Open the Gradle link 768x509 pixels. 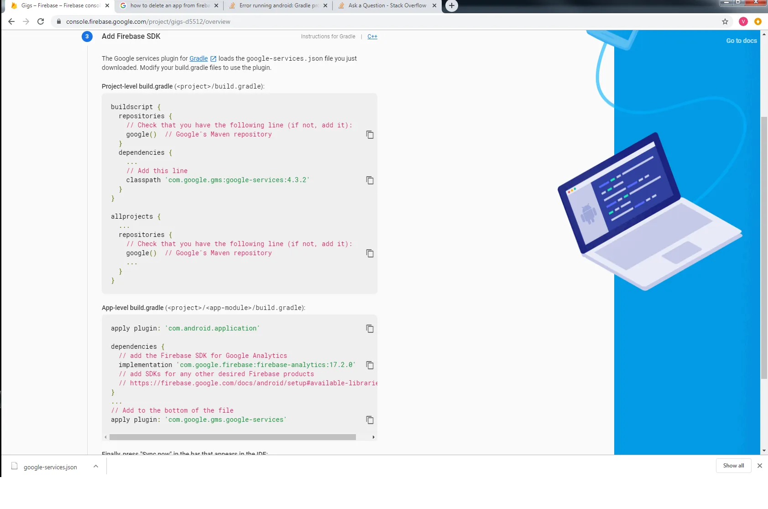(199, 58)
